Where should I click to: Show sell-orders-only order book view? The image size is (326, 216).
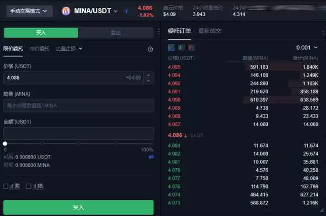(x=192, y=47)
